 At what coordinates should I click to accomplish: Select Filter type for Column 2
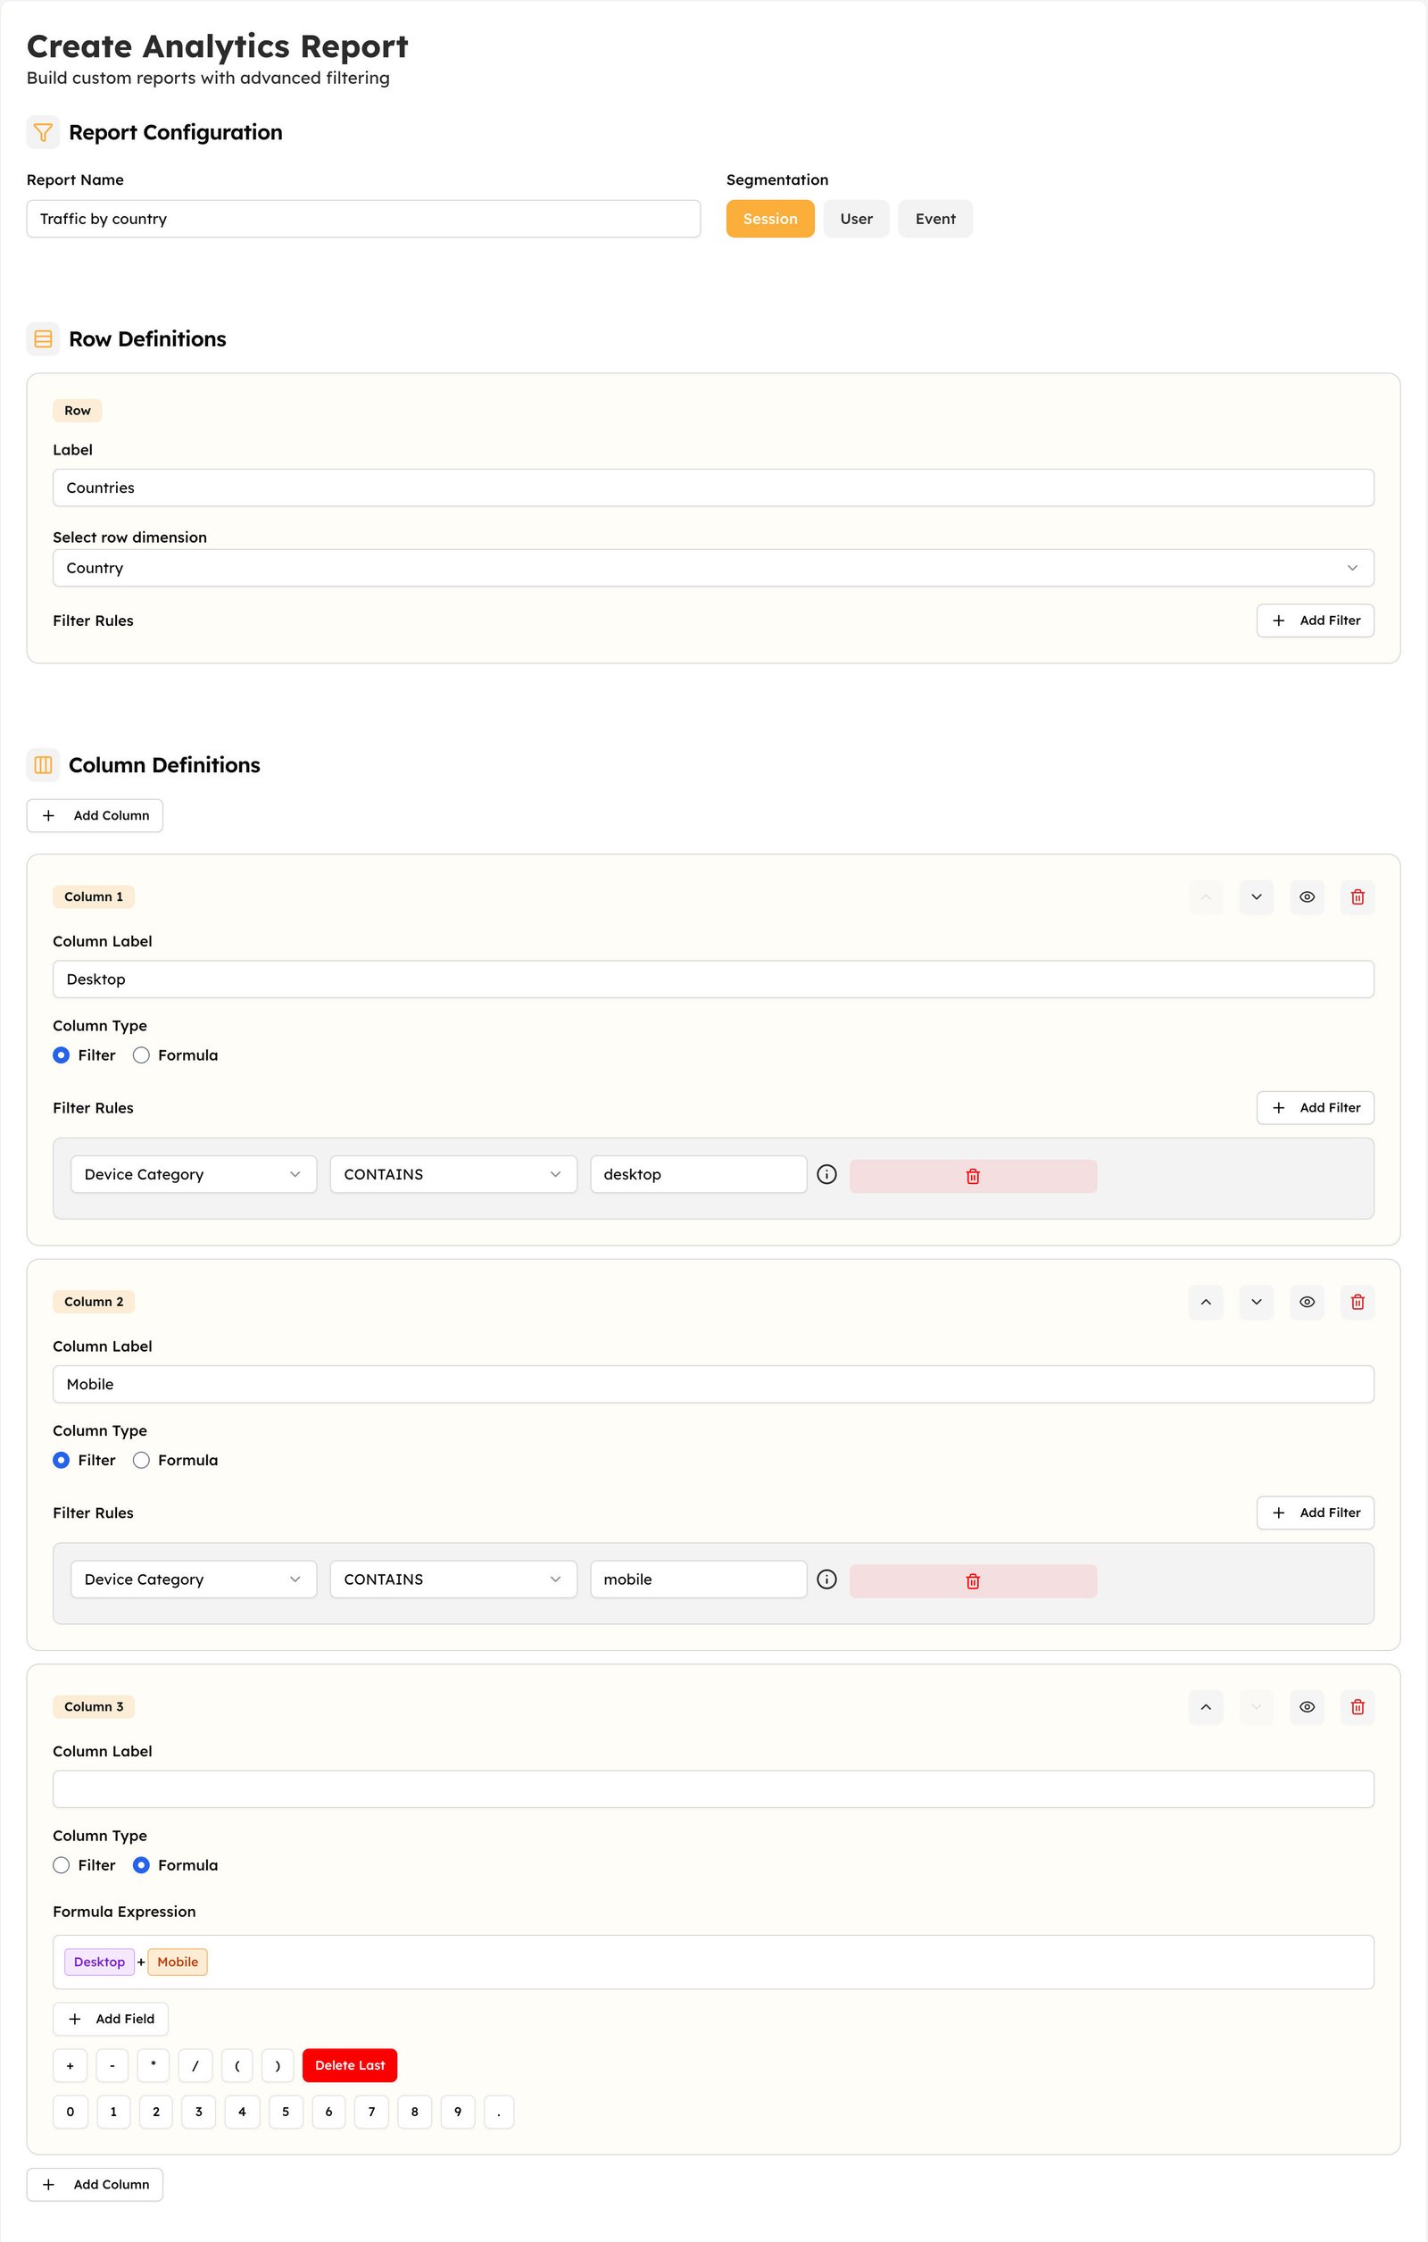point(62,1460)
